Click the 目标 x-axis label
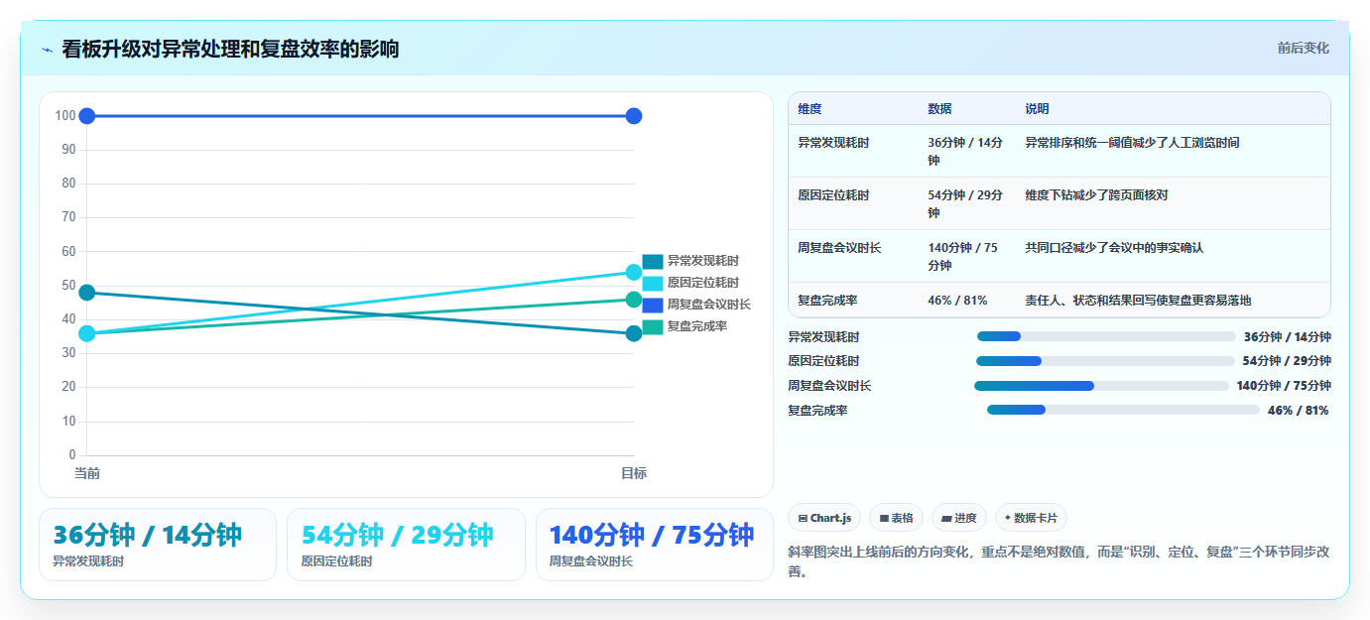This screenshot has height=620, width=1370. [634, 474]
